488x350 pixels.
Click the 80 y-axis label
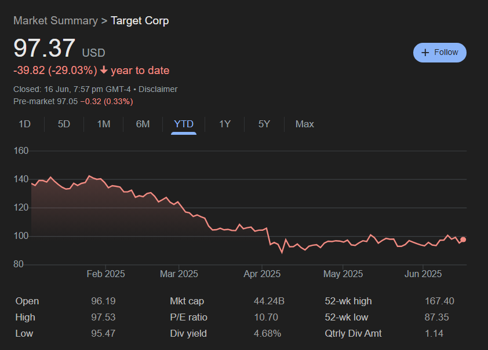tap(19, 264)
